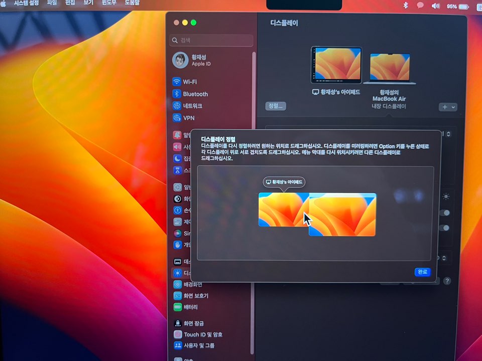Click the speech bubble menu bar icon
The image size is (482, 361).
point(420,5)
